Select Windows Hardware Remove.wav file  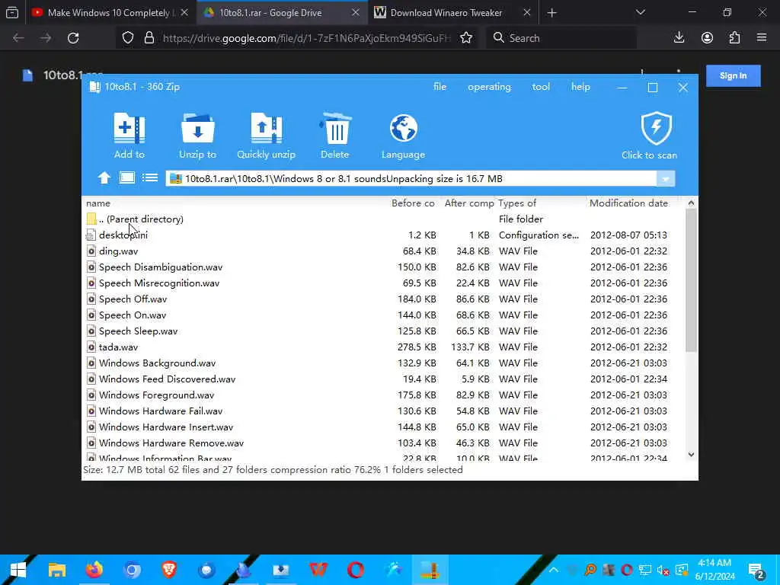pos(383,443)
